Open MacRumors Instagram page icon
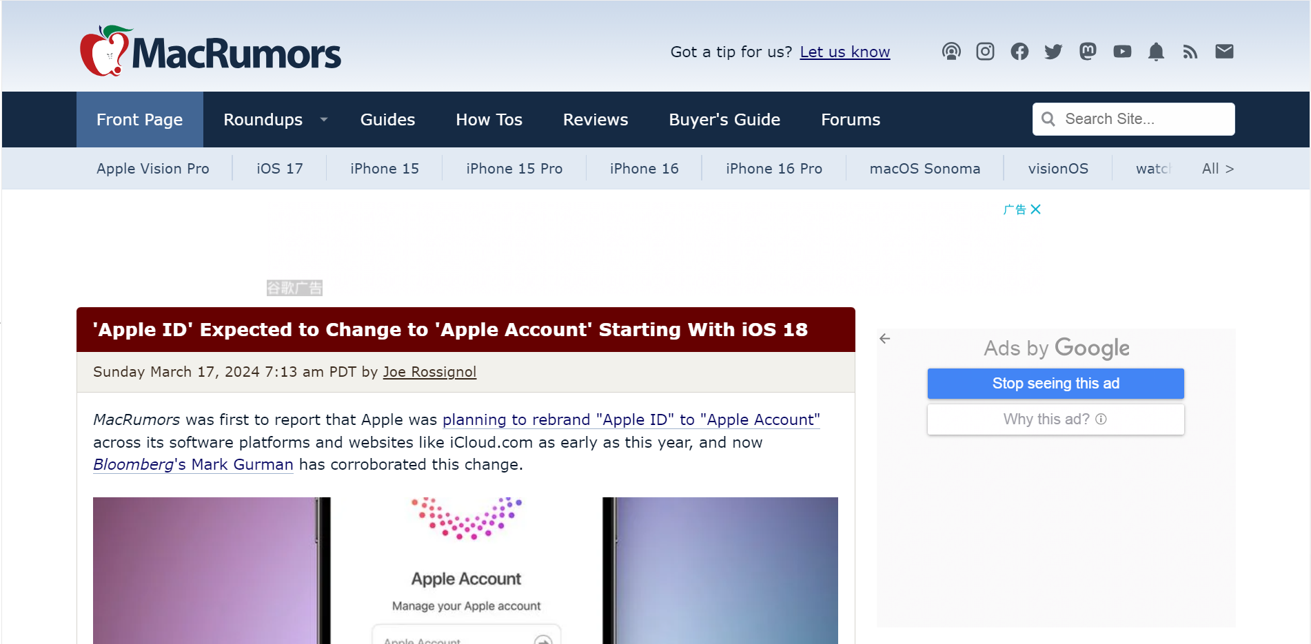 tap(985, 52)
